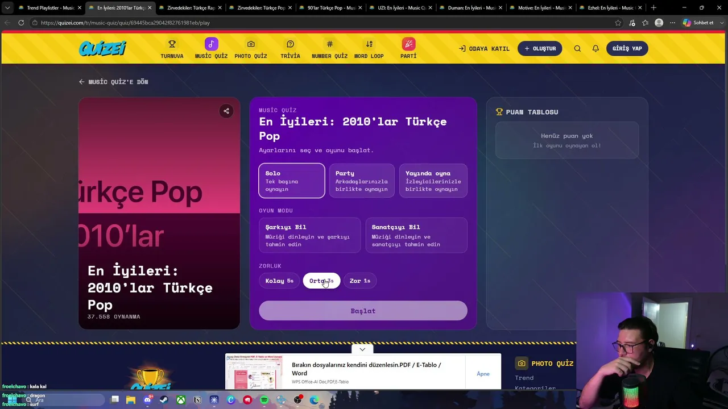
Task: Collapse the bottom ad banner chevron
Action: point(362,349)
